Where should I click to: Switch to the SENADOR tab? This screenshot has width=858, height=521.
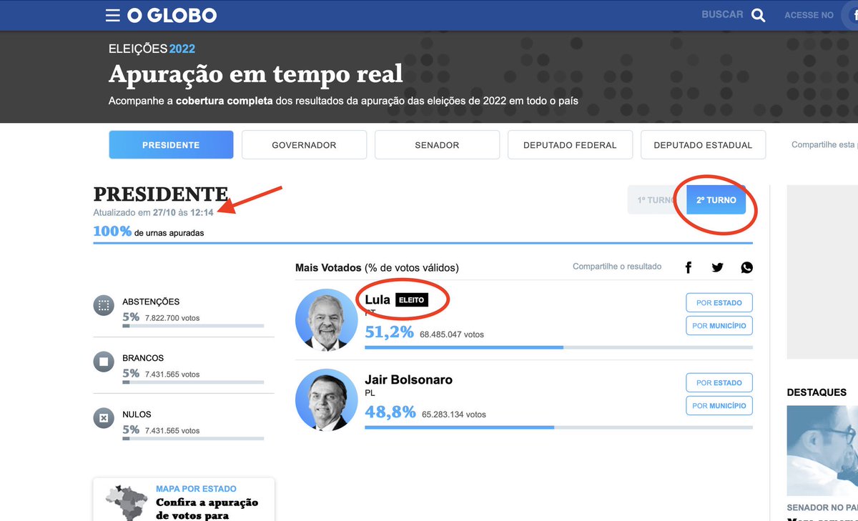(437, 144)
